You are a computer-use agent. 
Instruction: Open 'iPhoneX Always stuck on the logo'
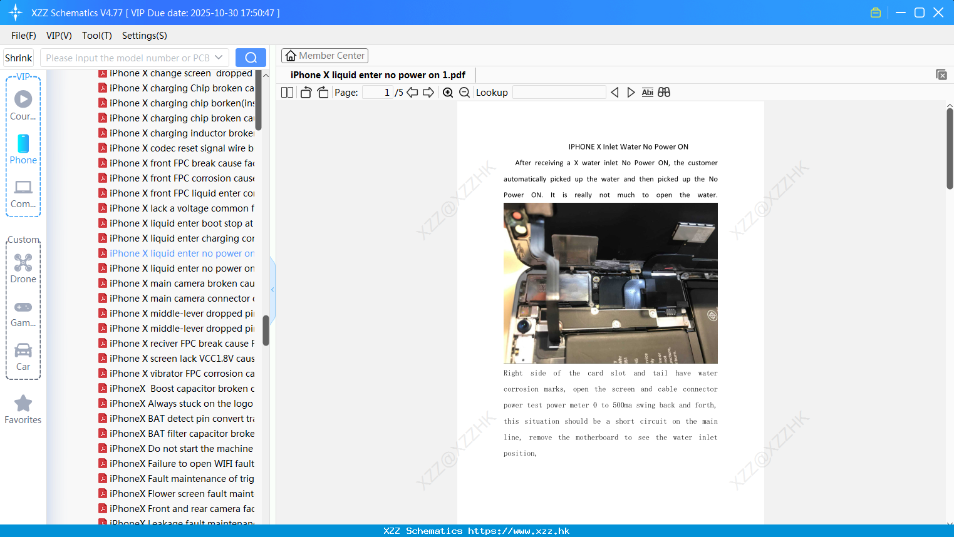176,404
